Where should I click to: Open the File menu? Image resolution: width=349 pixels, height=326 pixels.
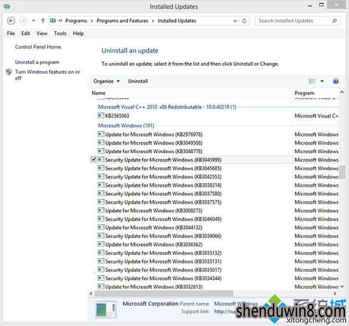click(11, 33)
